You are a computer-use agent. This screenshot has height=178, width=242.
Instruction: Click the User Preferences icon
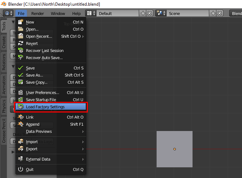(x=21, y=92)
